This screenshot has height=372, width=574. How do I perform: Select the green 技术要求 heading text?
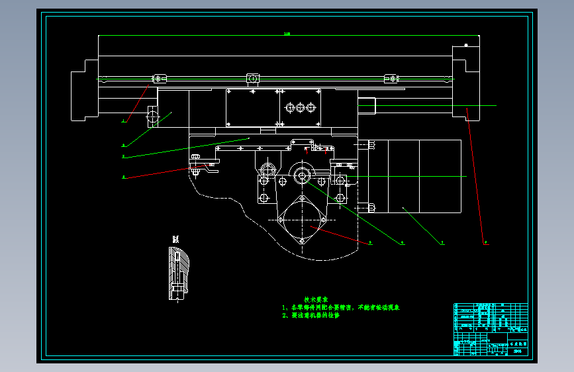pyautogui.click(x=316, y=299)
